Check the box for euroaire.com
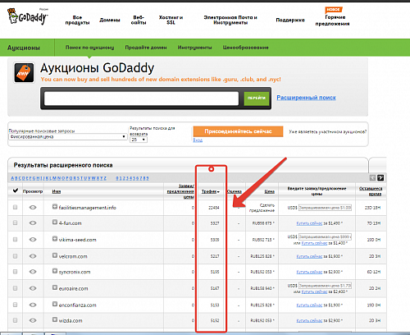This screenshot has height=335, width=410. tap(15, 288)
